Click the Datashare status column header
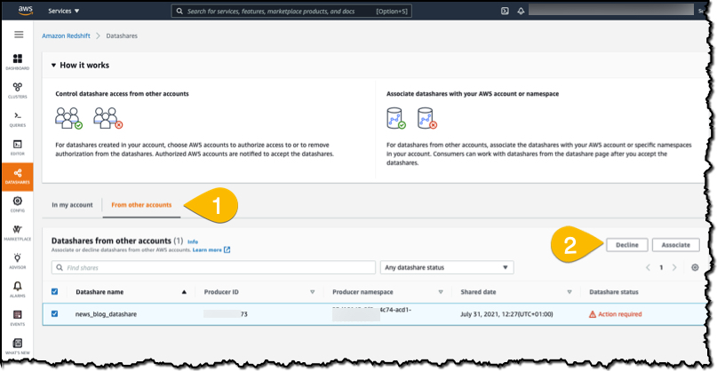This screenshot has height=371, width=717. pos(614,292)
